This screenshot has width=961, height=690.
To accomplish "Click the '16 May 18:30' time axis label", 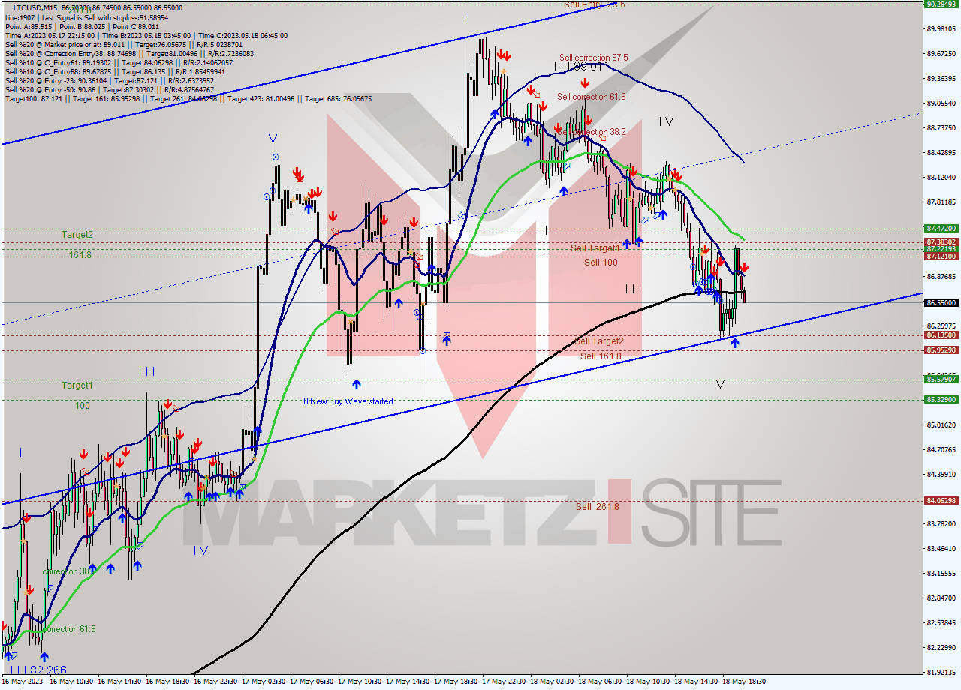I will click(169, 682).
